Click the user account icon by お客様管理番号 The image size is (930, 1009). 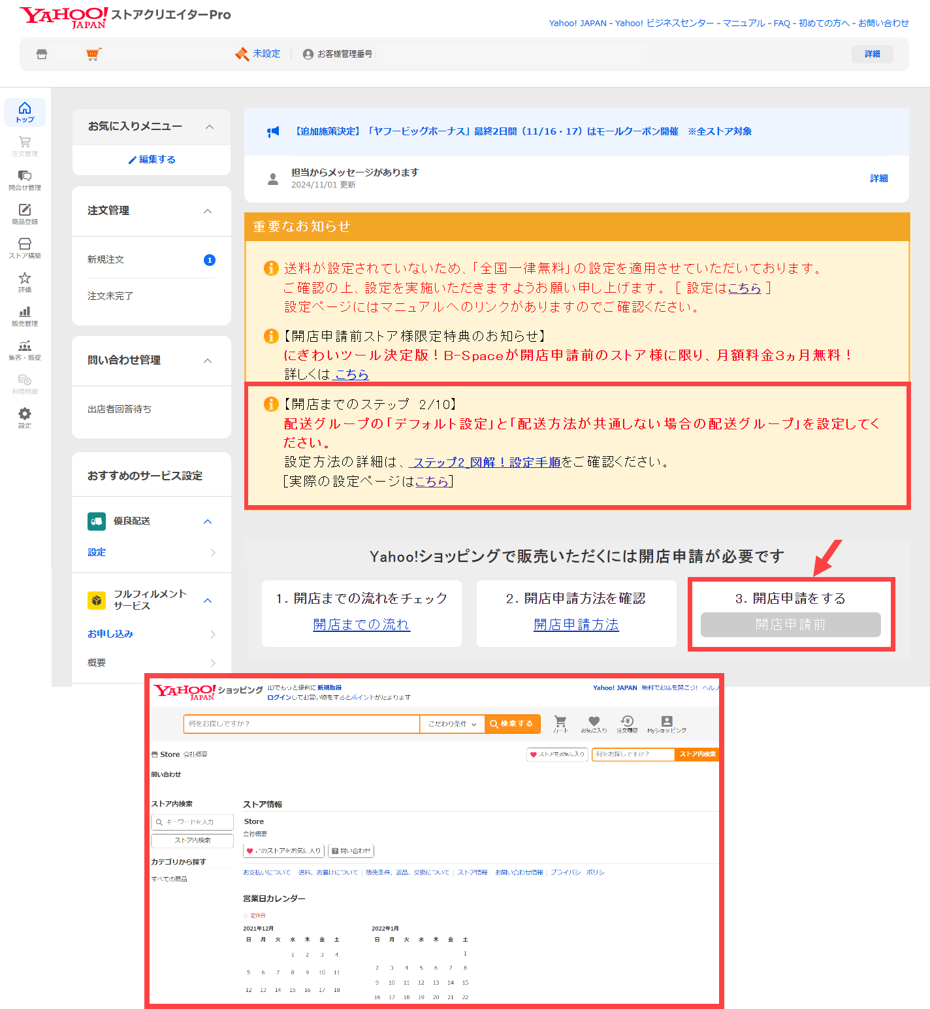click(x=308, y=54)
